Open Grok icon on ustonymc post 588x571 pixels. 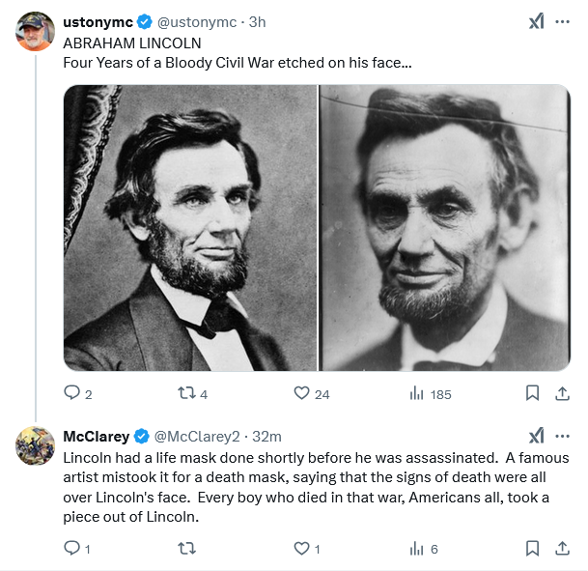click(x=536, y=22)
